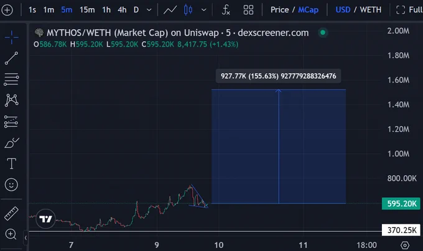Click the date 10 on time axis
Screen dimensions: 423x251
(x=219, y=245)
